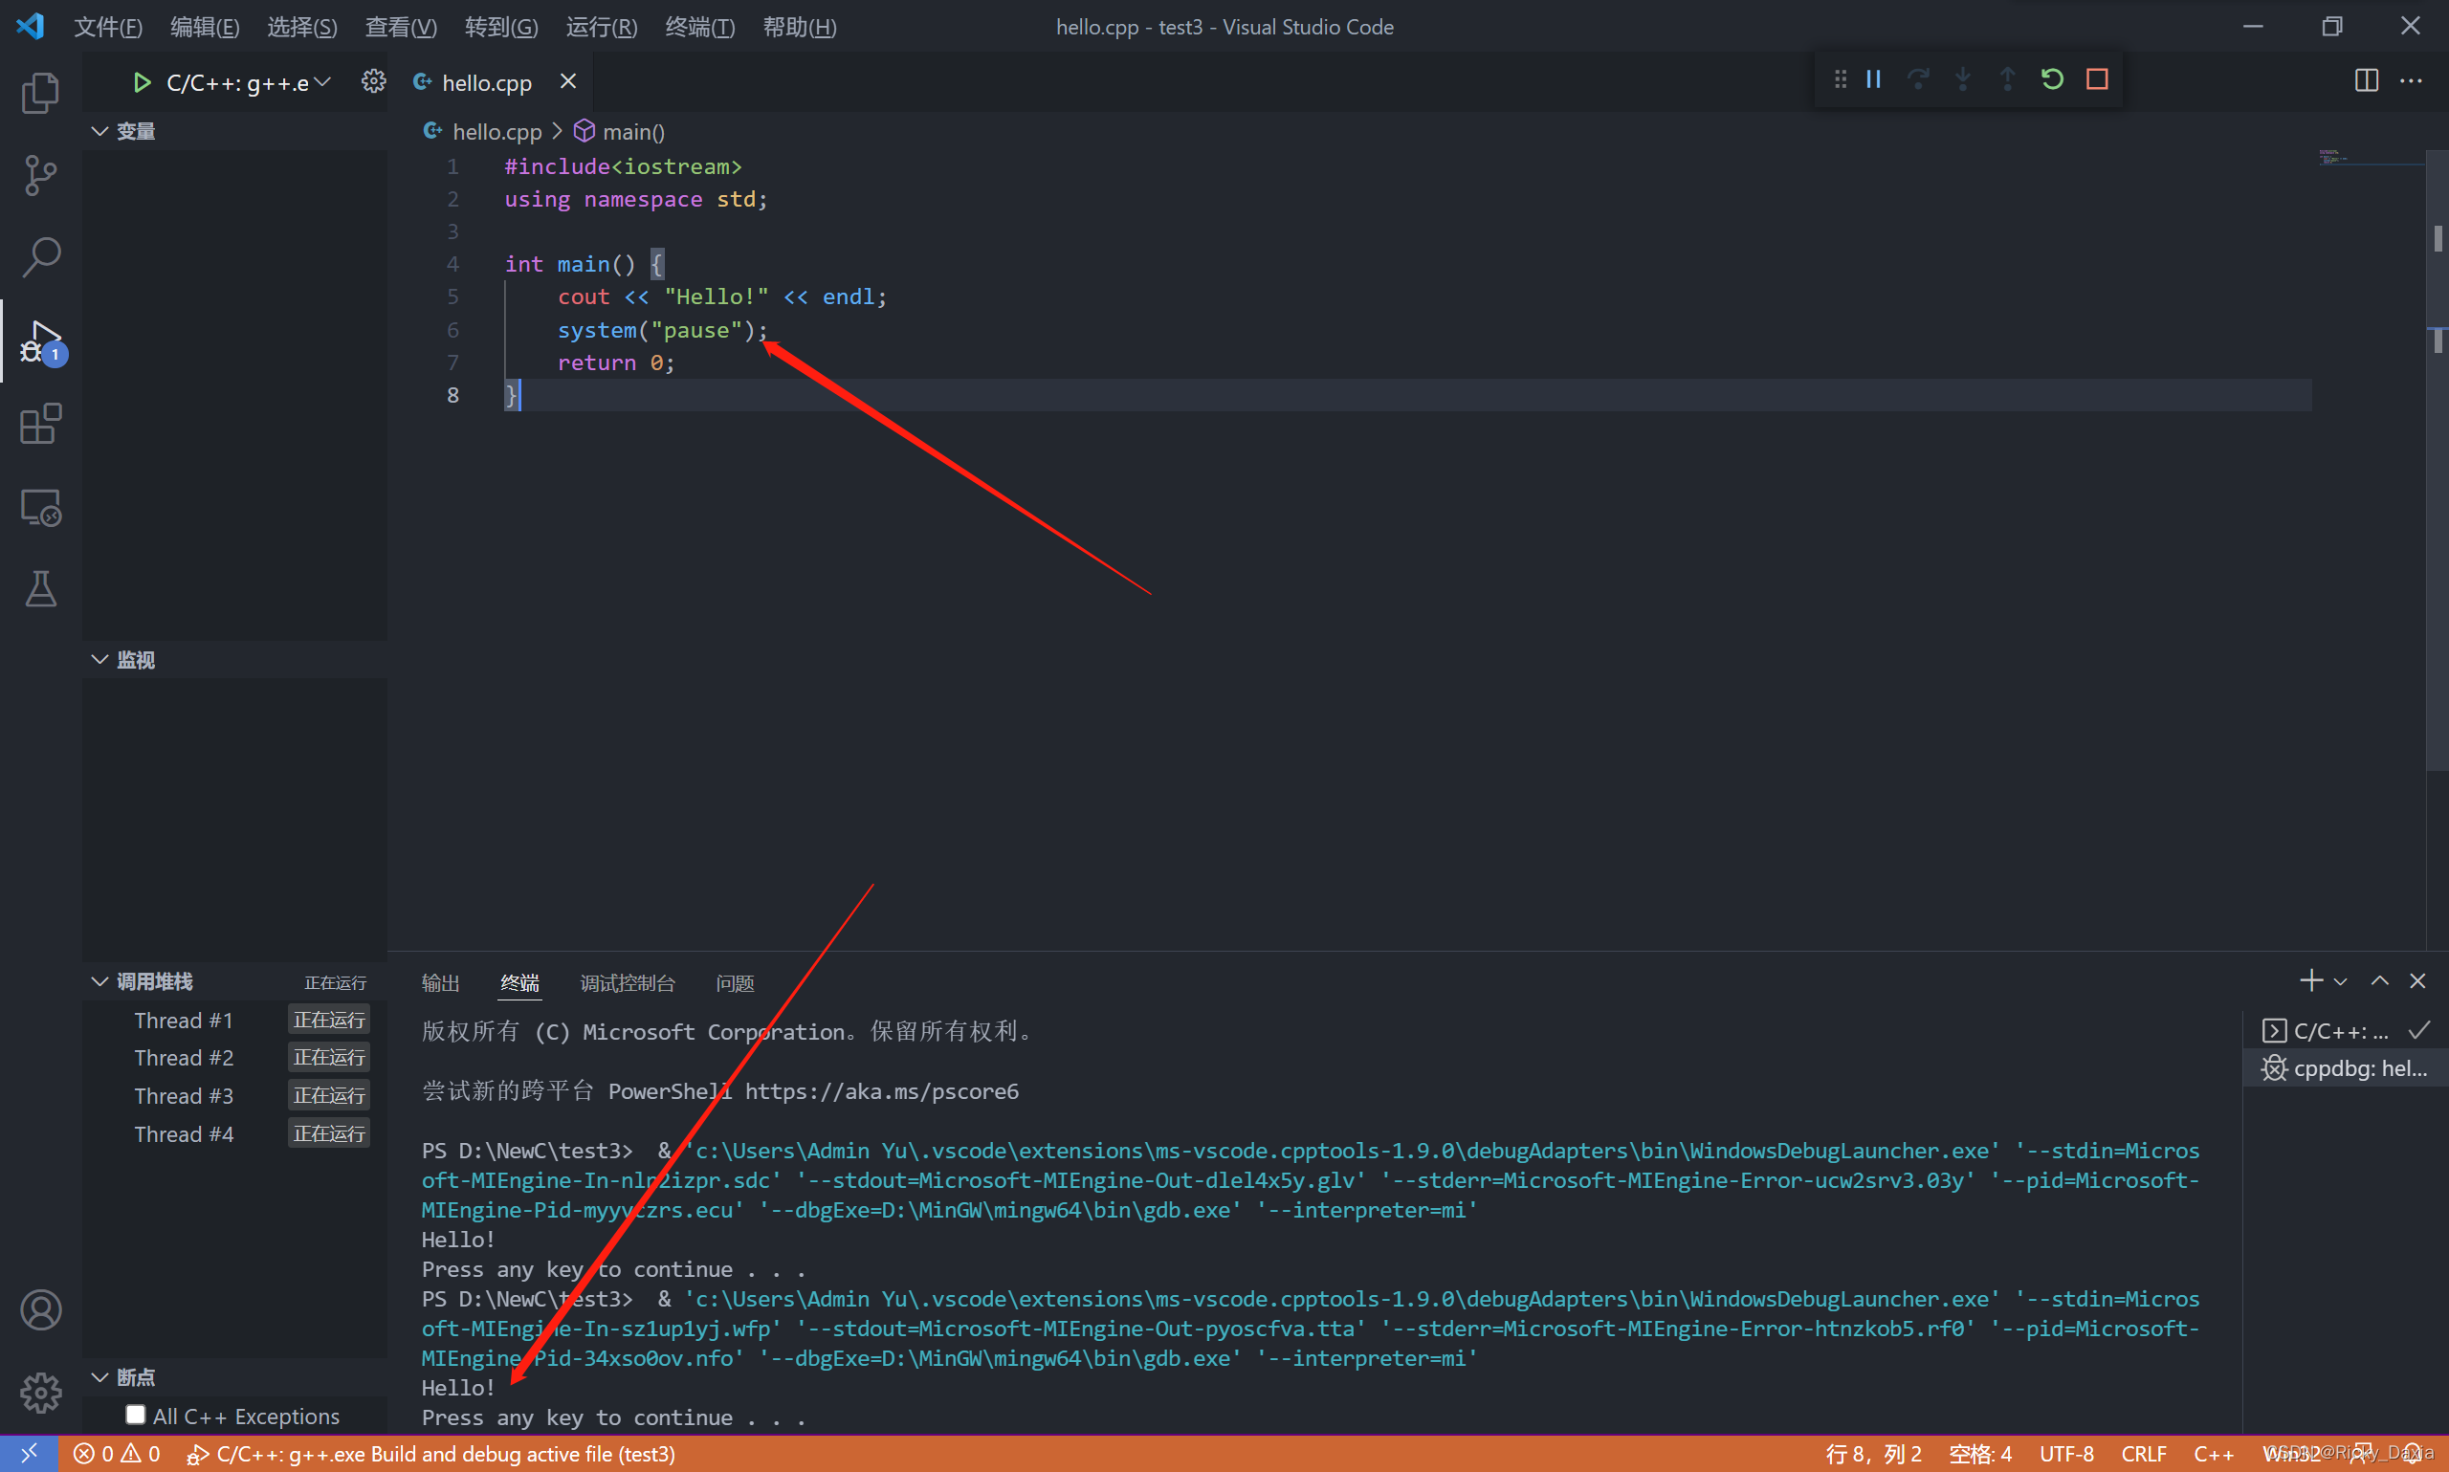Open Source Control in activity bar
This screenshot has width=2449, height=1472.
pyautogui.click(x=39, y=176)
